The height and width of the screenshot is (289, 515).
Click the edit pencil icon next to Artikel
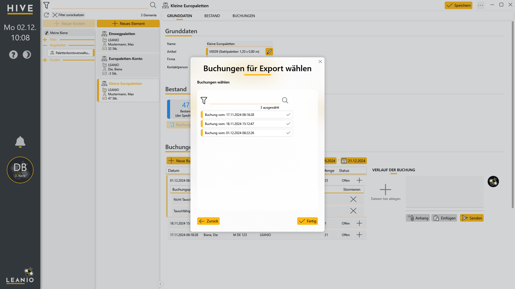coord(269,52)
